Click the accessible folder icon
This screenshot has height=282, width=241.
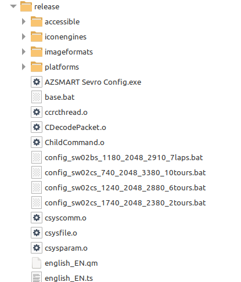(37, 21)
